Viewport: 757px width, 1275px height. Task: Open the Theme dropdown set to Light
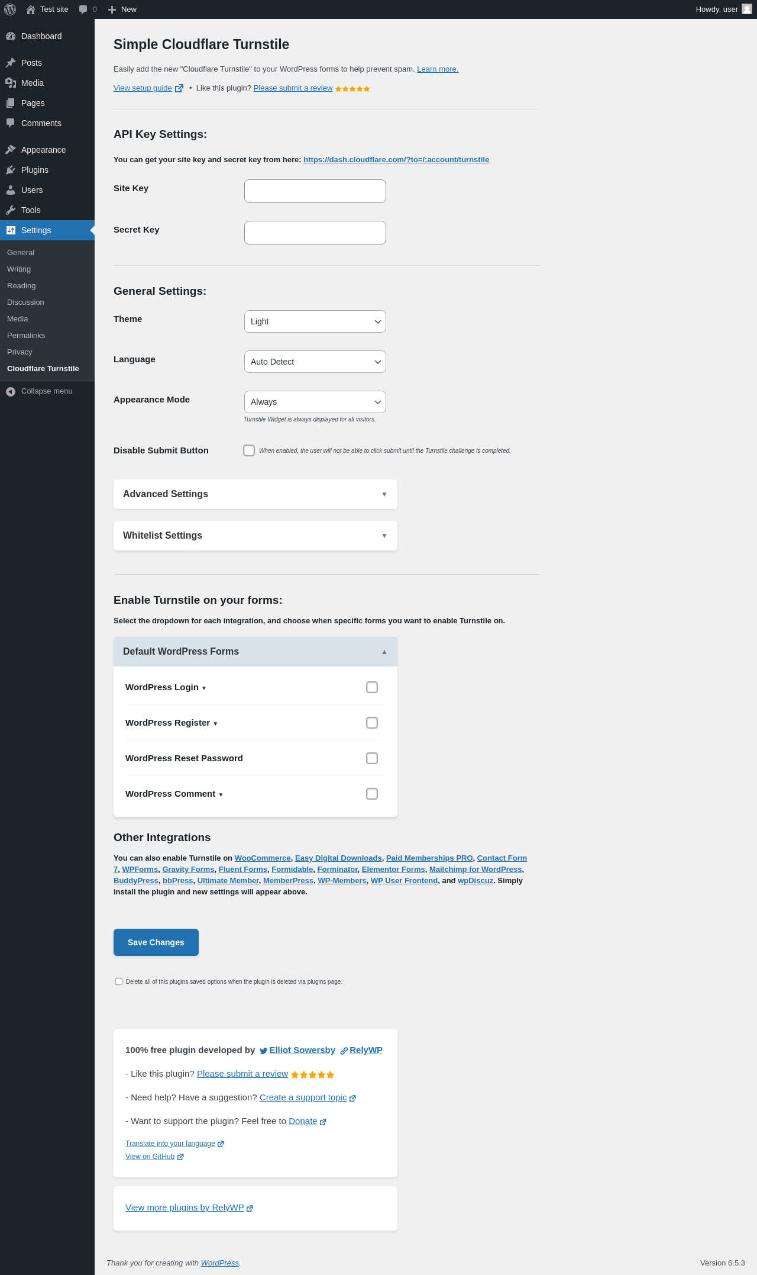tap(315, 321)
